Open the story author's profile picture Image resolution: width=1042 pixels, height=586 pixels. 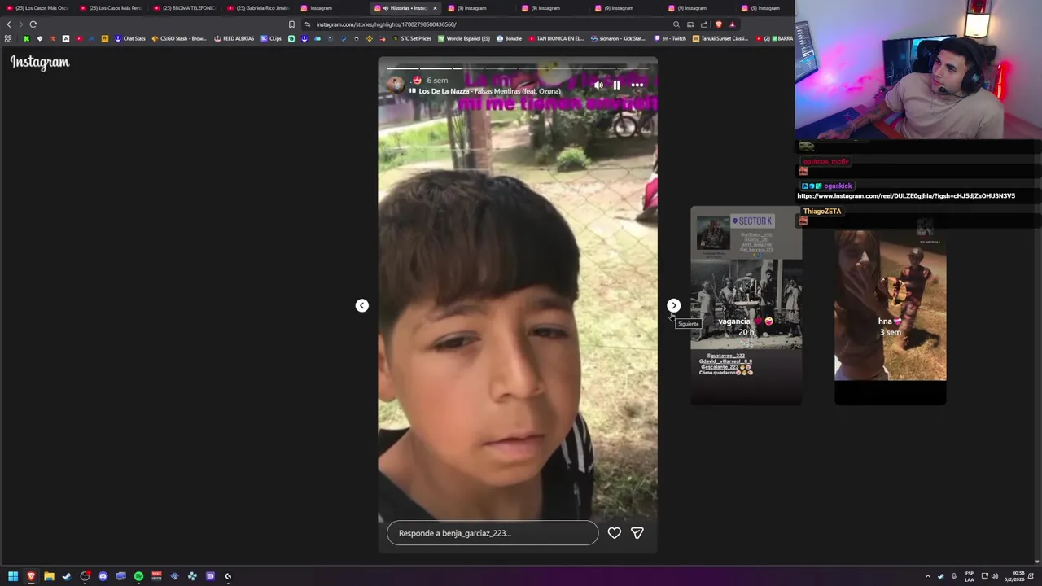pos(396,85)
